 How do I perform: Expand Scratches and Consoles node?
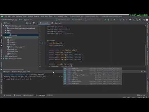4,58
